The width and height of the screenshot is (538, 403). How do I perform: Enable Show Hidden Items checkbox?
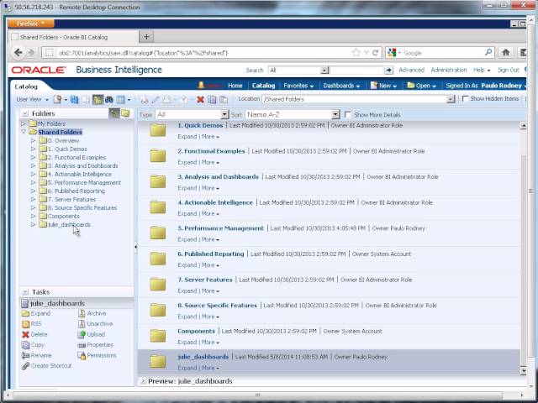click(x=466, y=99)
